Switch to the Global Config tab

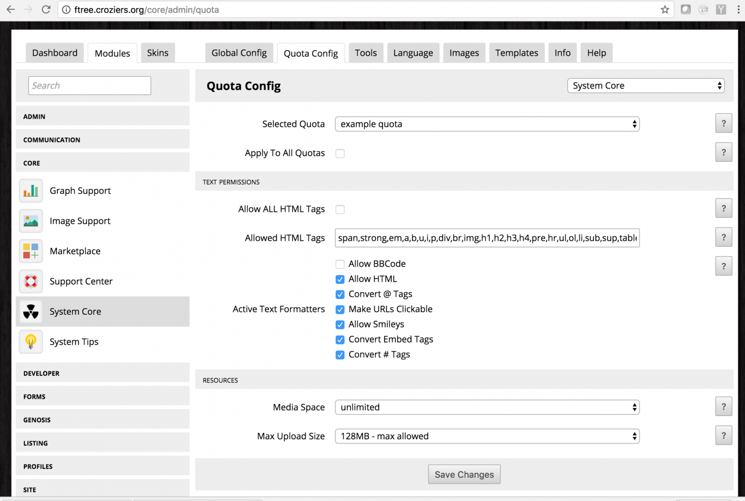(239, 53)
